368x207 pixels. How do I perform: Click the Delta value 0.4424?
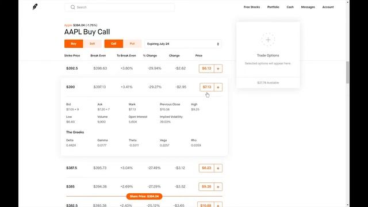point(71,145)
